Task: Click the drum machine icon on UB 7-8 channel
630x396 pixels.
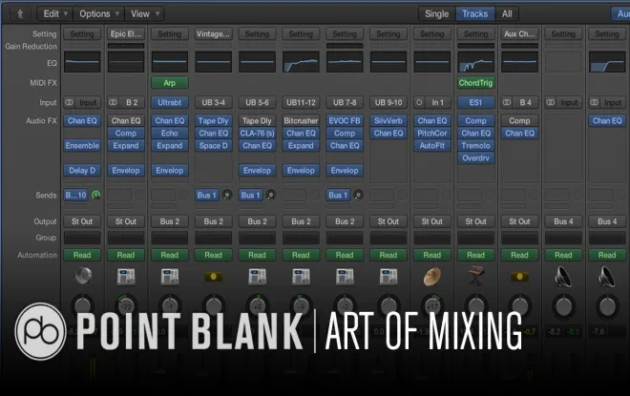Action: coord(345,277)
